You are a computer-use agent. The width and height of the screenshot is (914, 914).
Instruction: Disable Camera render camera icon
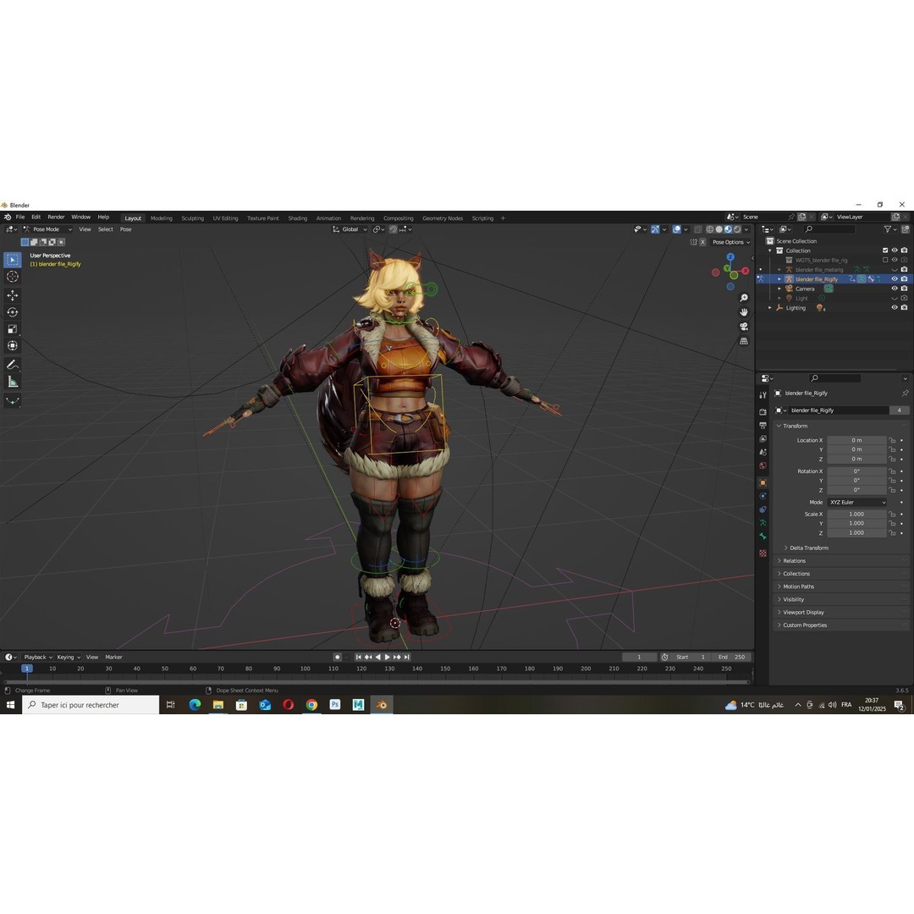(x=904, y=289)
